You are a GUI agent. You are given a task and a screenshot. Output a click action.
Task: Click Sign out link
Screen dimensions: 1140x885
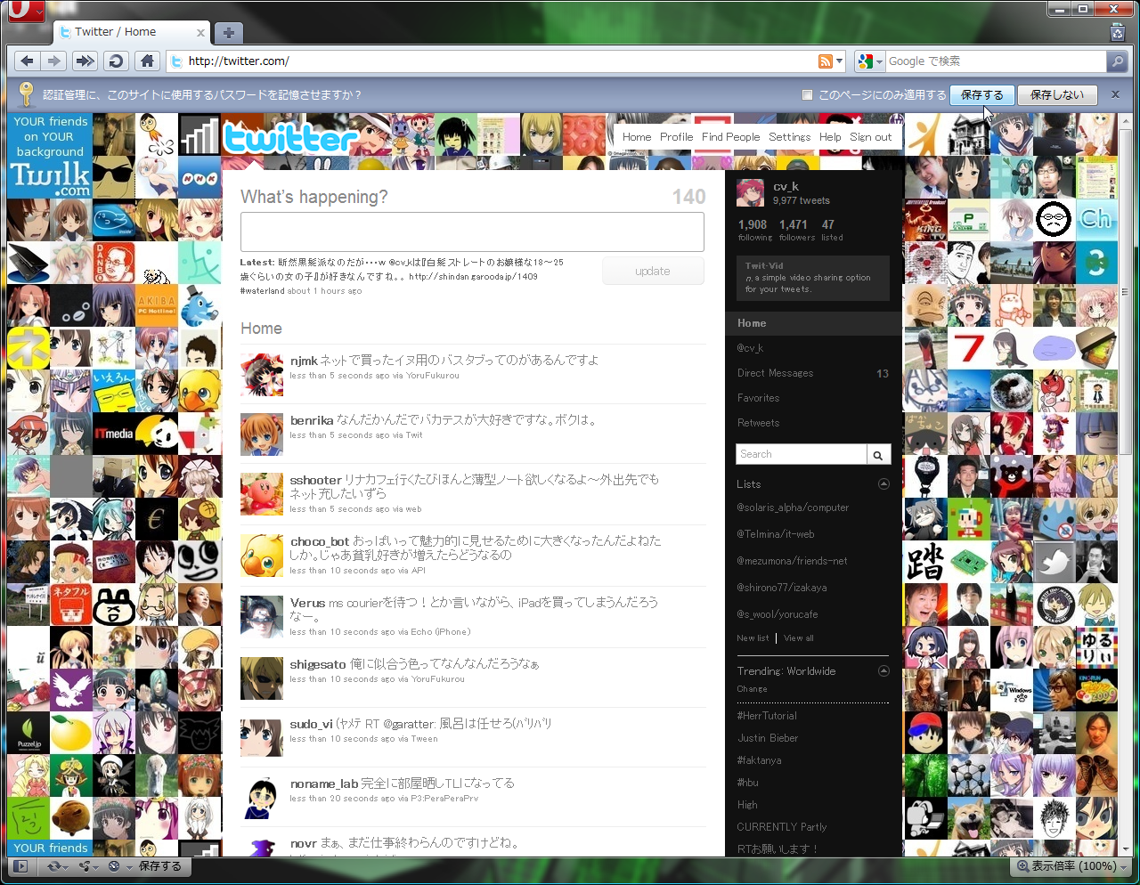(x=870, y=137)
